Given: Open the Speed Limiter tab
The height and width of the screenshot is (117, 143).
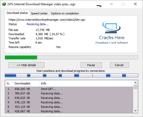Looking at the screenshot, I should pos(39,13).
